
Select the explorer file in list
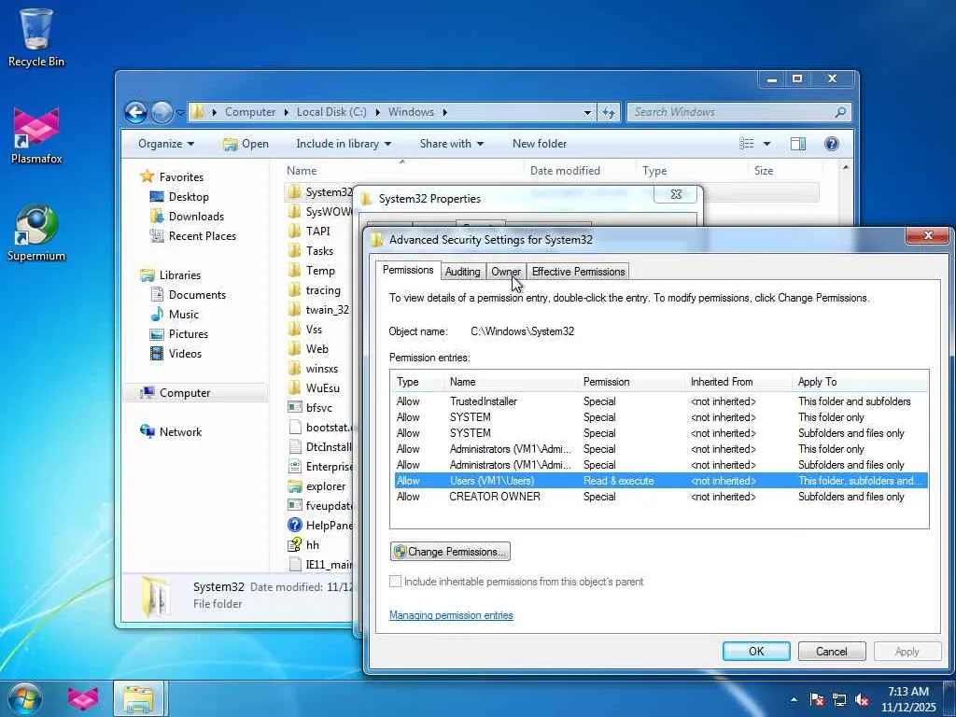pos(326,486)
